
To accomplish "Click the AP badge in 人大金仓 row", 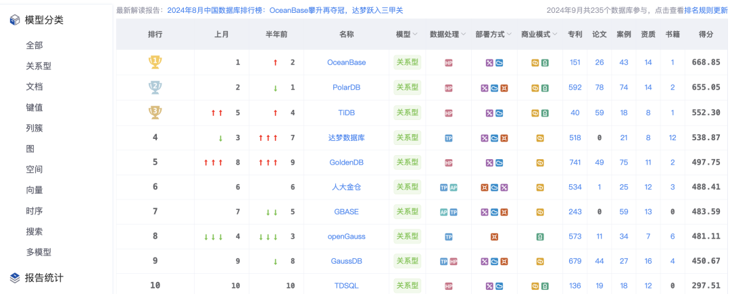I will pos(454,187).
